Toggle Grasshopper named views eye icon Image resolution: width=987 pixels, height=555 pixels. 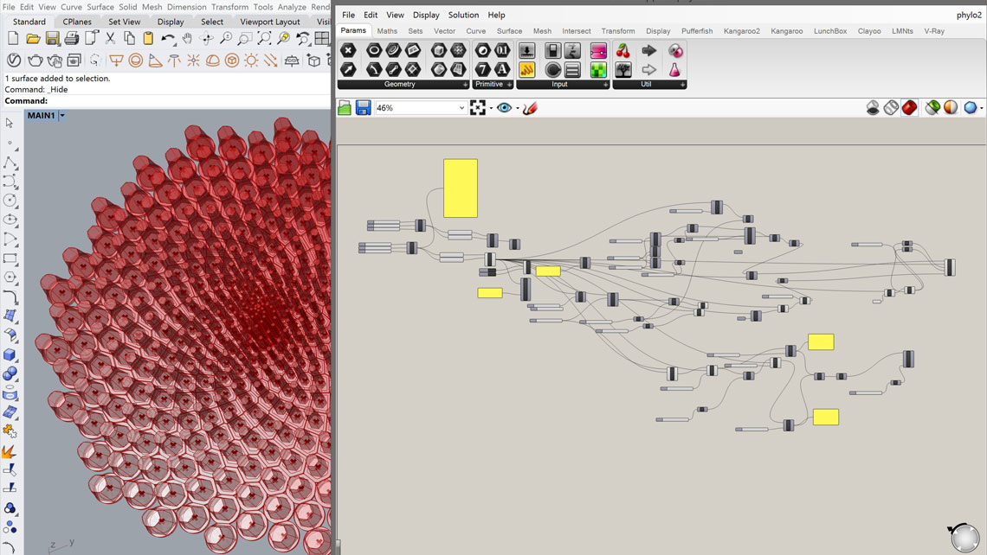coord(504,108)
